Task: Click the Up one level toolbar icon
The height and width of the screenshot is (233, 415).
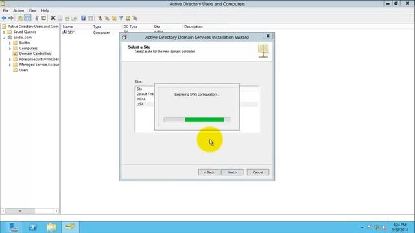Action: click(x=20, y=18)
